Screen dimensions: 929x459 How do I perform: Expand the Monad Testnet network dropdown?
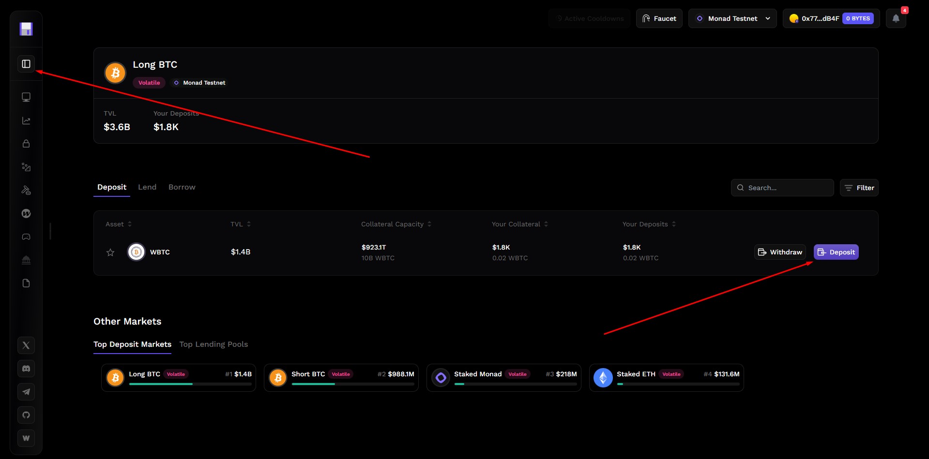[x=732, y=18]
